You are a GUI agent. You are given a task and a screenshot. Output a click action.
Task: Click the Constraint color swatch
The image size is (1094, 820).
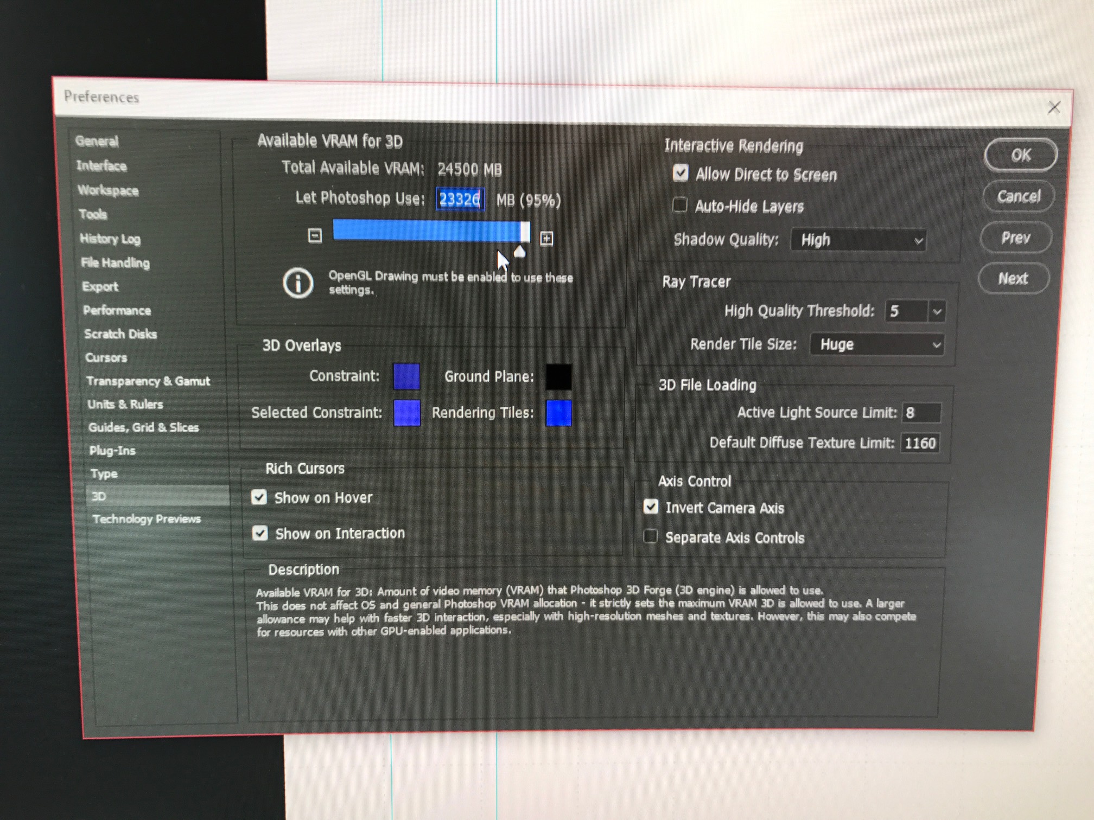[406, 376]
